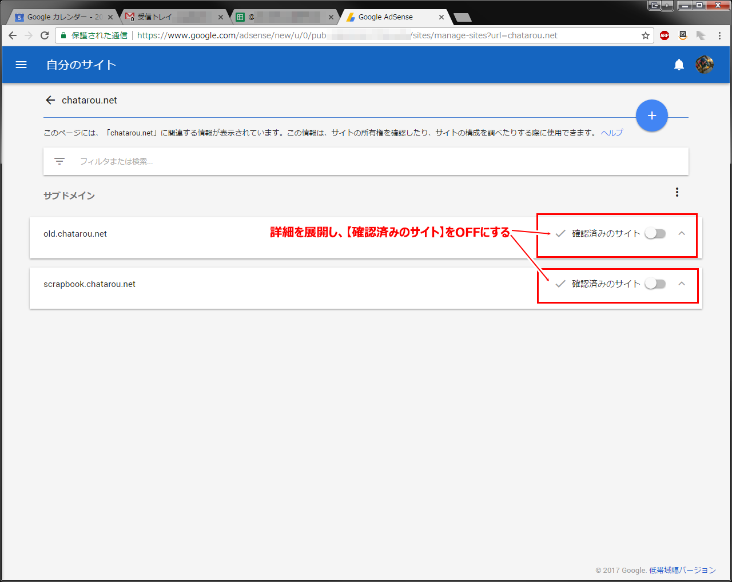The image size is (732, 582).
Task: Click the フィルタまたは検索 filter search field
Action: 366,161
